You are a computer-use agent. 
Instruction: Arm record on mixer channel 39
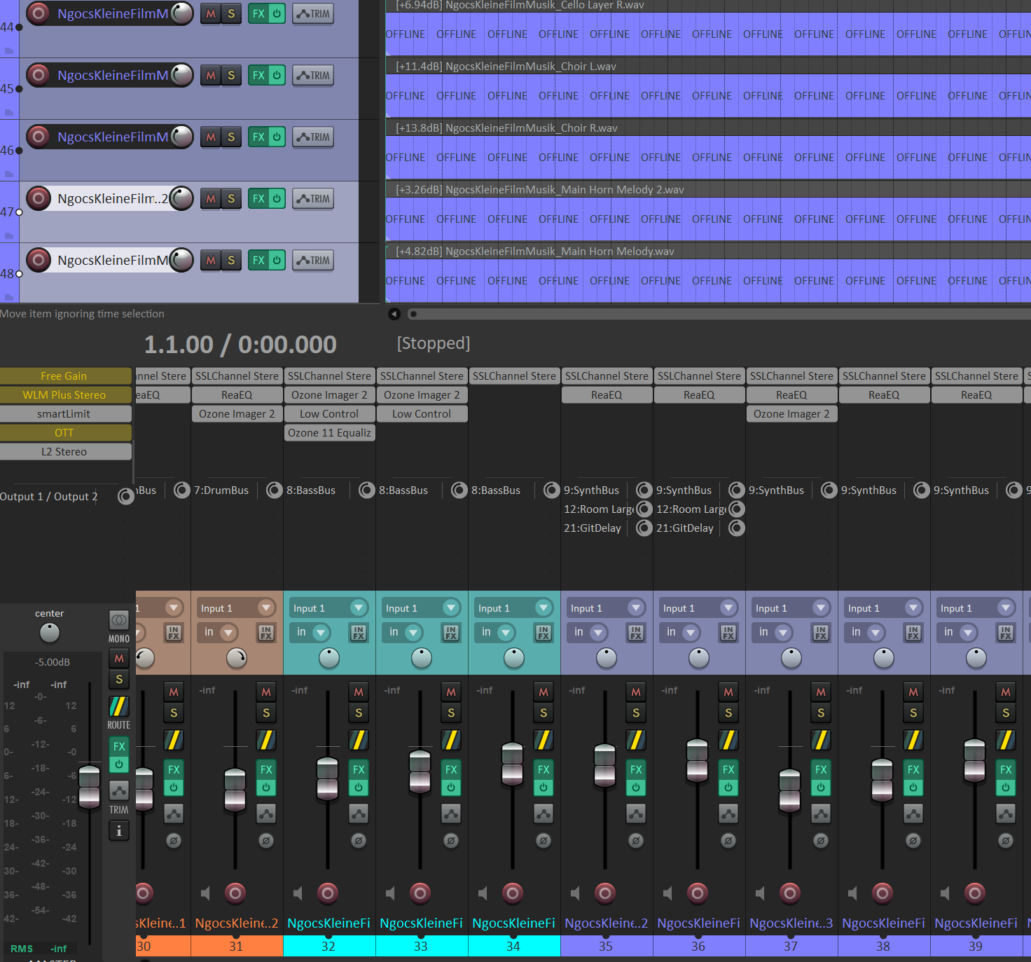[975, 893]
